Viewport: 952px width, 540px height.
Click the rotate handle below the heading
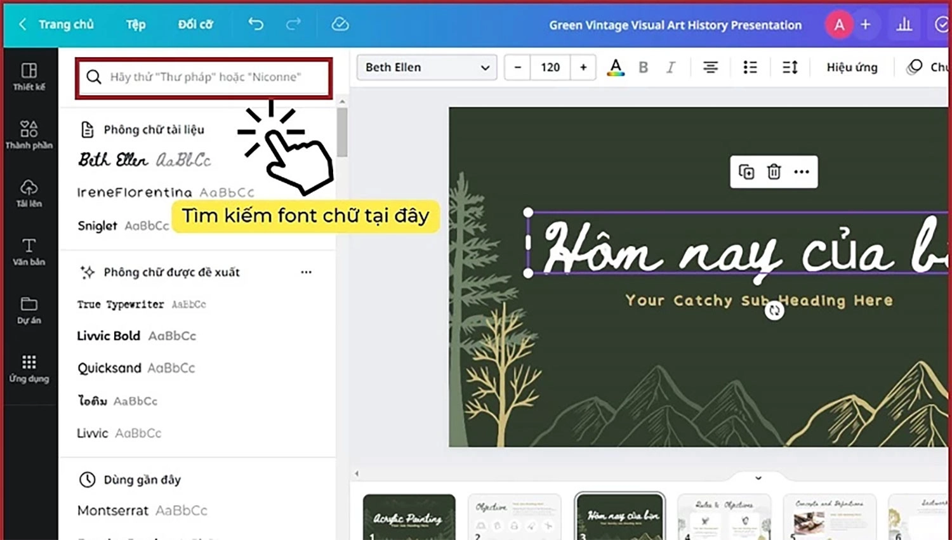coord(774,310)
